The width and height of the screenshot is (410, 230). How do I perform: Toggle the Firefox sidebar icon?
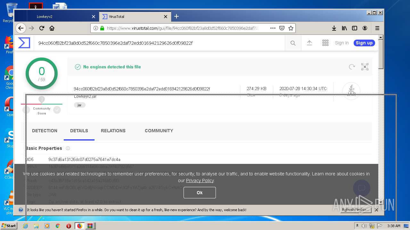pos(355,28)
